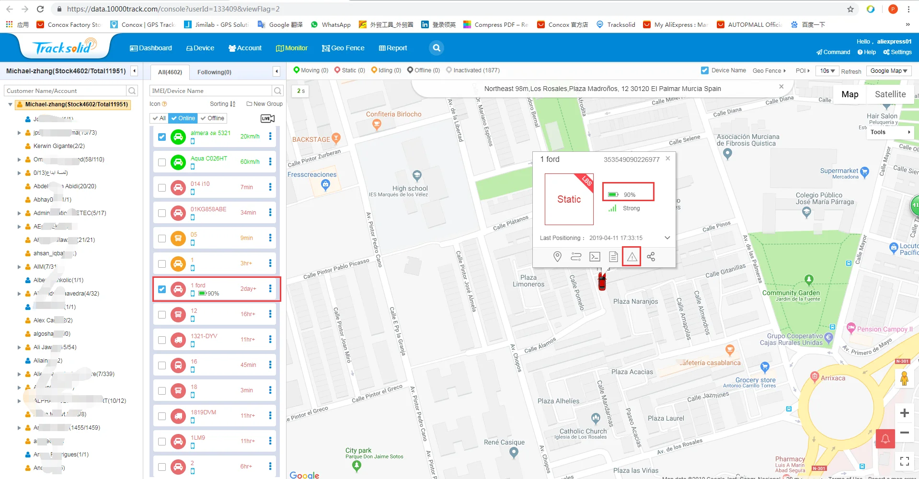The width and height of the screenshot is (919, 479).
Task: Collapse the account panel with left arrow
Action: 135,71
